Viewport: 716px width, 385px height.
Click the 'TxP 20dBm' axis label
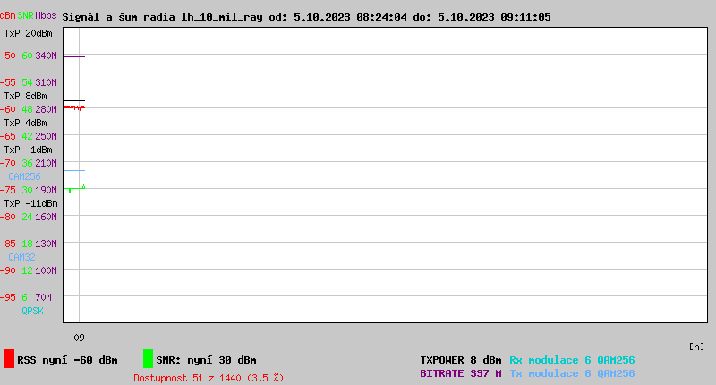(29, 33)
